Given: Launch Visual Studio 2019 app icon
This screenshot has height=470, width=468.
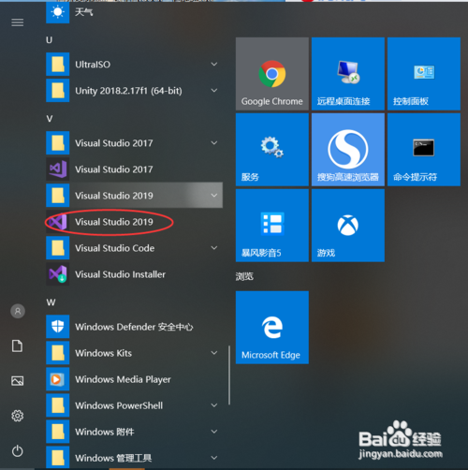Looking at the screenshot, I should (x=58, y=222).
